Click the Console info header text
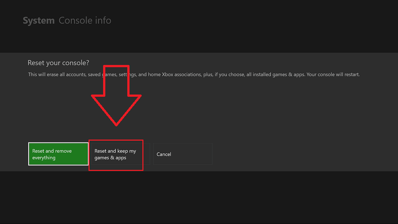The width and height of the screenshot is (398, 224). click(85, 21)
